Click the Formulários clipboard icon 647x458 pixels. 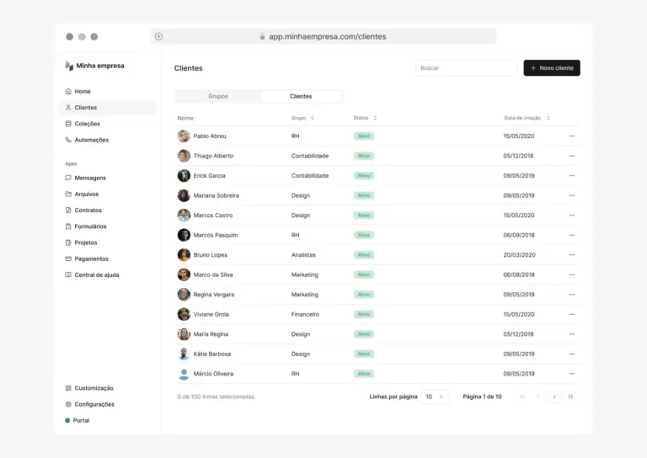[x=68, y=226]
